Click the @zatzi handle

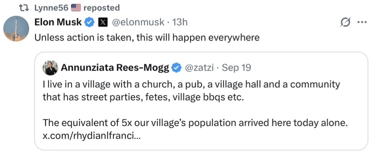click(x=199, y=68)
